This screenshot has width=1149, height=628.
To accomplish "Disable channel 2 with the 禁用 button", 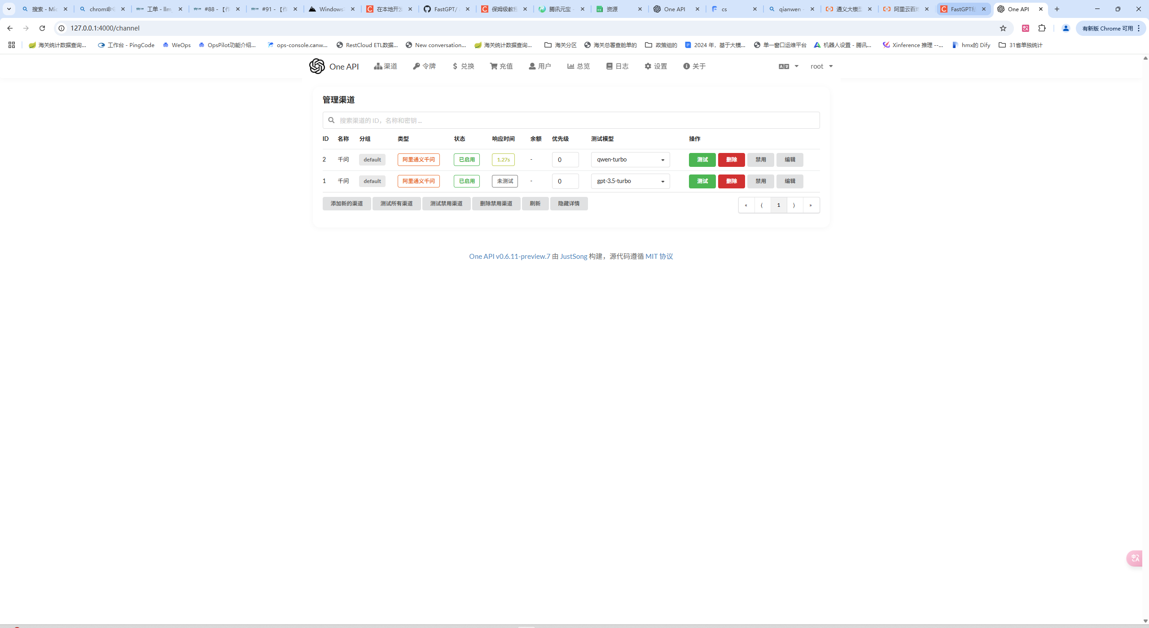I will pos(760,160).
